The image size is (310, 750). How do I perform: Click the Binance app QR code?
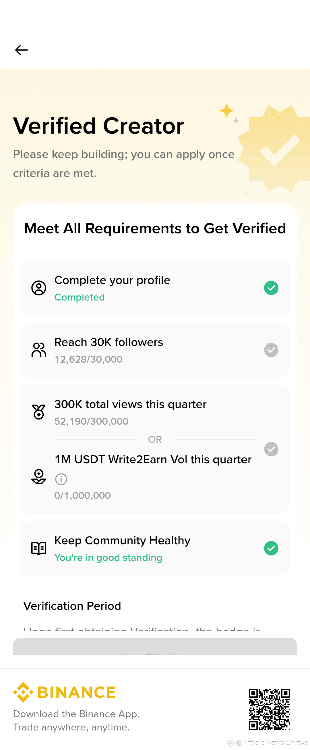(269, 709)
